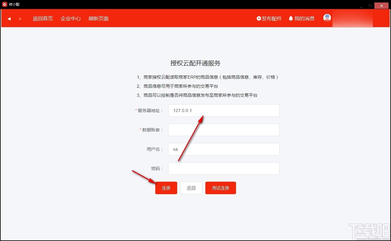Screen dimensions: 391x241
Task: Click the 密码 password input field
Action: [224, 169]
